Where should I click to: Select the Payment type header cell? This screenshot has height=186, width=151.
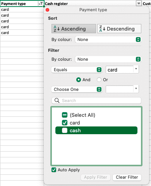tap(22, 3)
